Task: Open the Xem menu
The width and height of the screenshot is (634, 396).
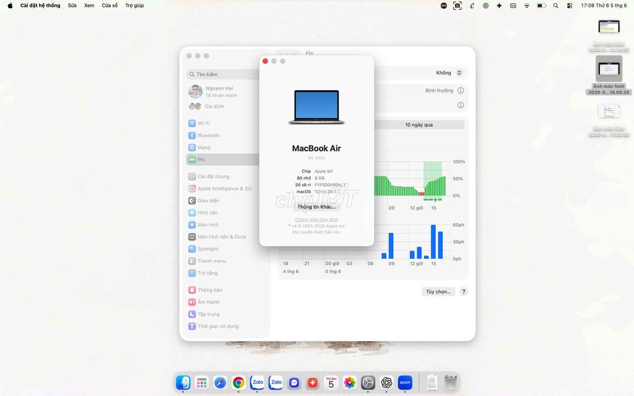Action: [x=89, y=5]
